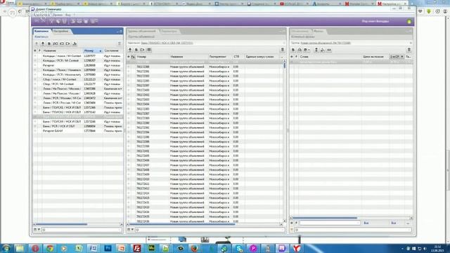
Task: Open Chrome from the taskbar
Action: (50, 248)
